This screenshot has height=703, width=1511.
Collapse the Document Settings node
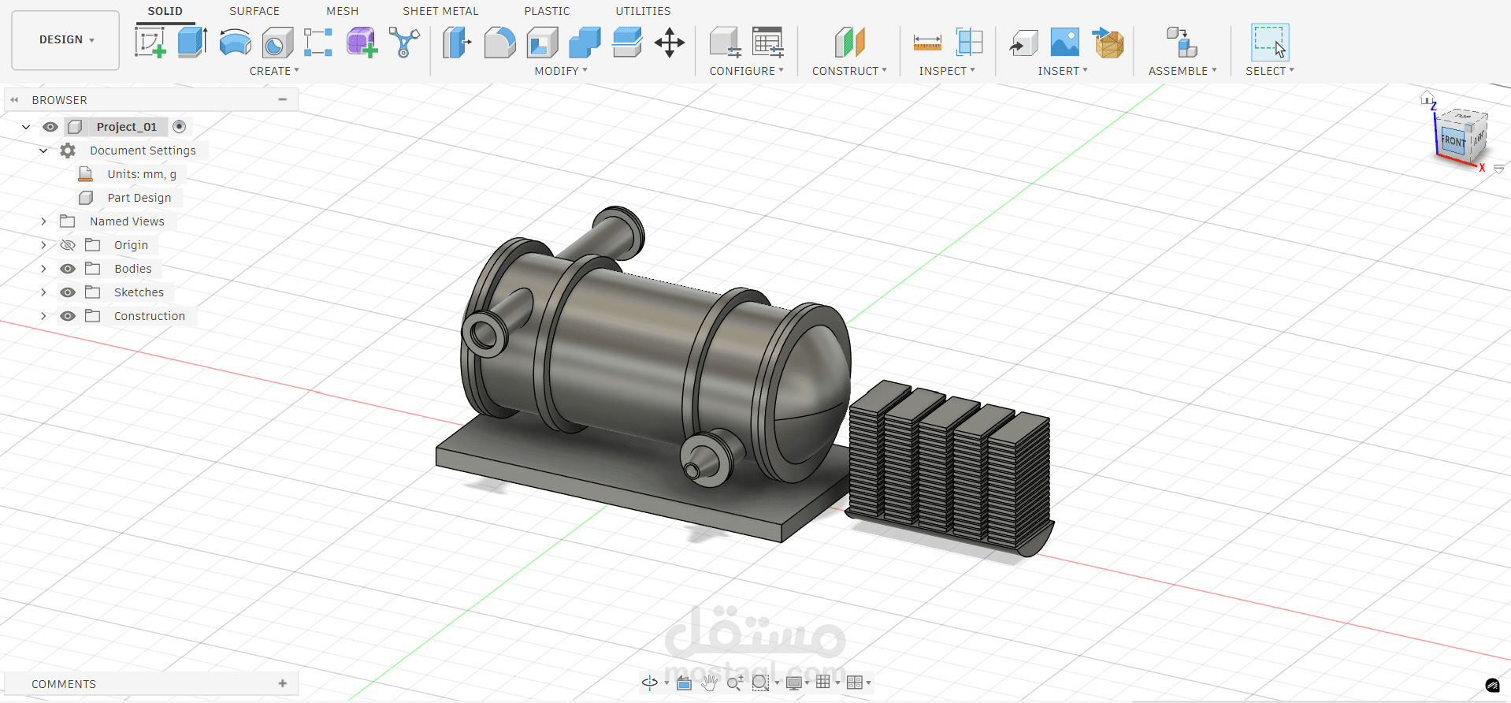[43, 151]
